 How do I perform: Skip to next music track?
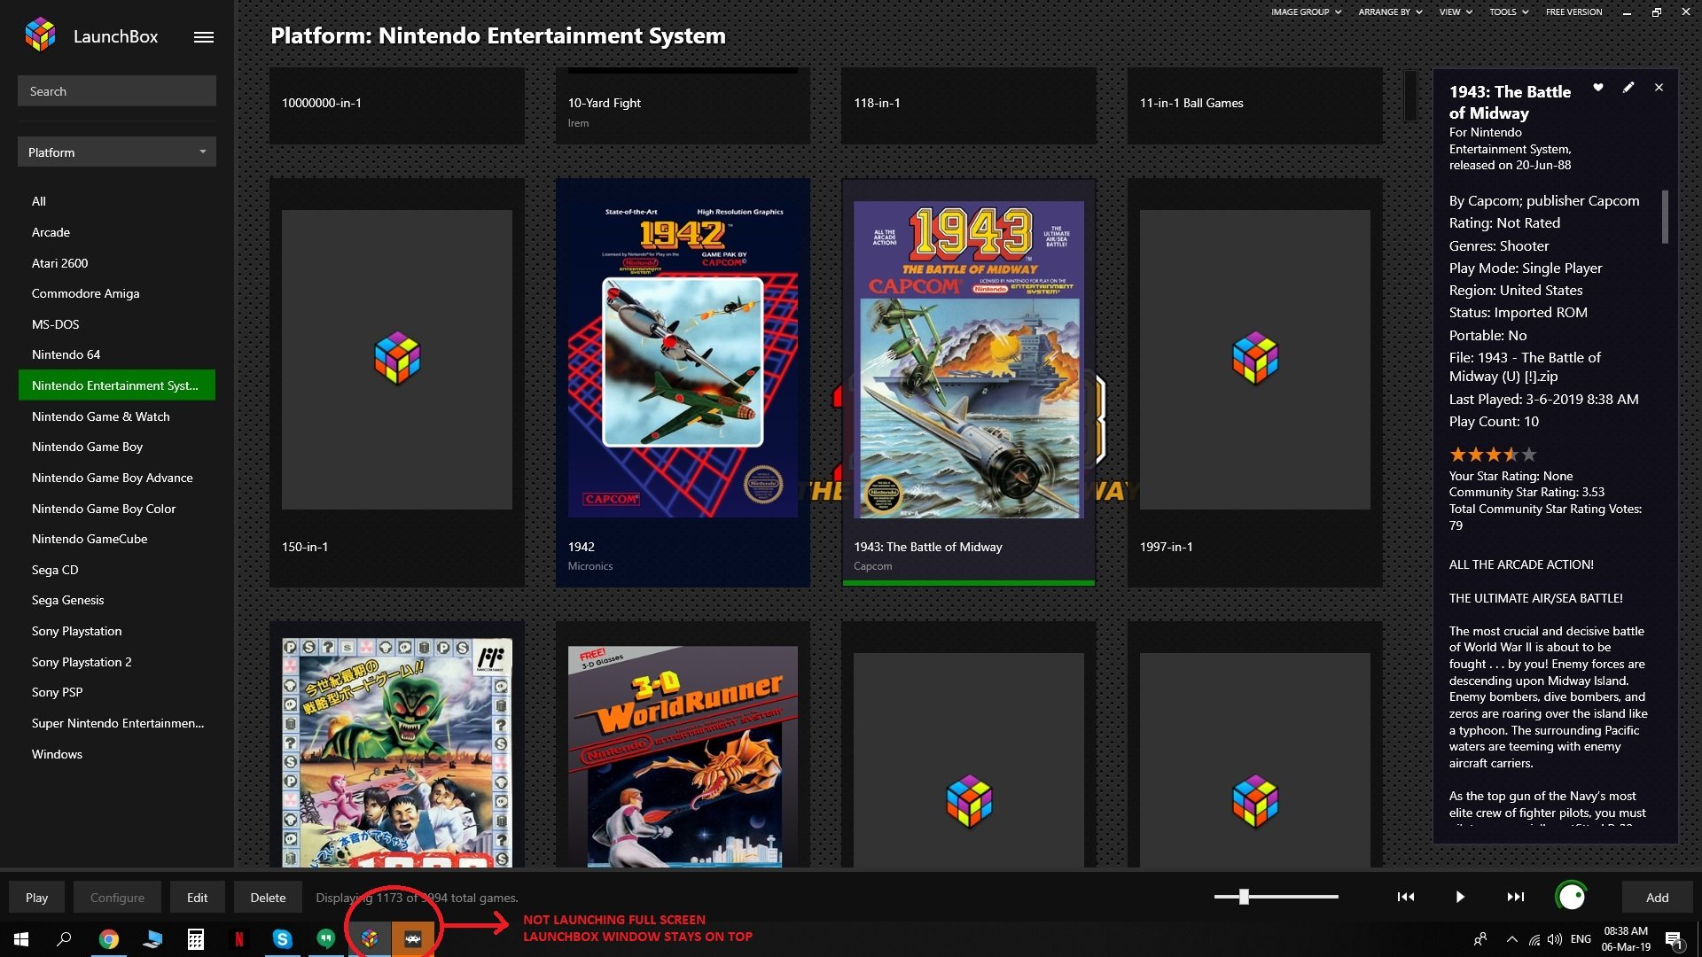point(1516,897)
